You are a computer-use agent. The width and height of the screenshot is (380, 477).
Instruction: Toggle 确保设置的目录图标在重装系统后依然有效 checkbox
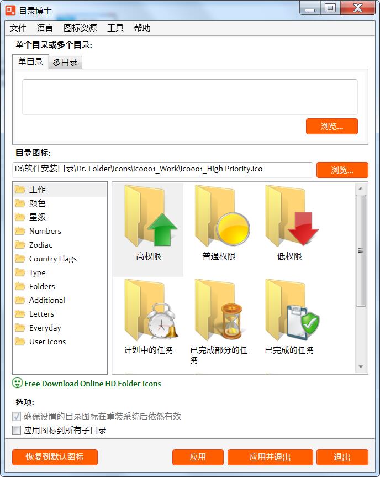pos(17,416)
